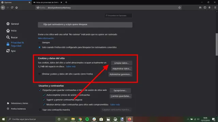This screenshot has width=218, height=122.
Task: Open the Firefox account icon
Action: (209, 7)
